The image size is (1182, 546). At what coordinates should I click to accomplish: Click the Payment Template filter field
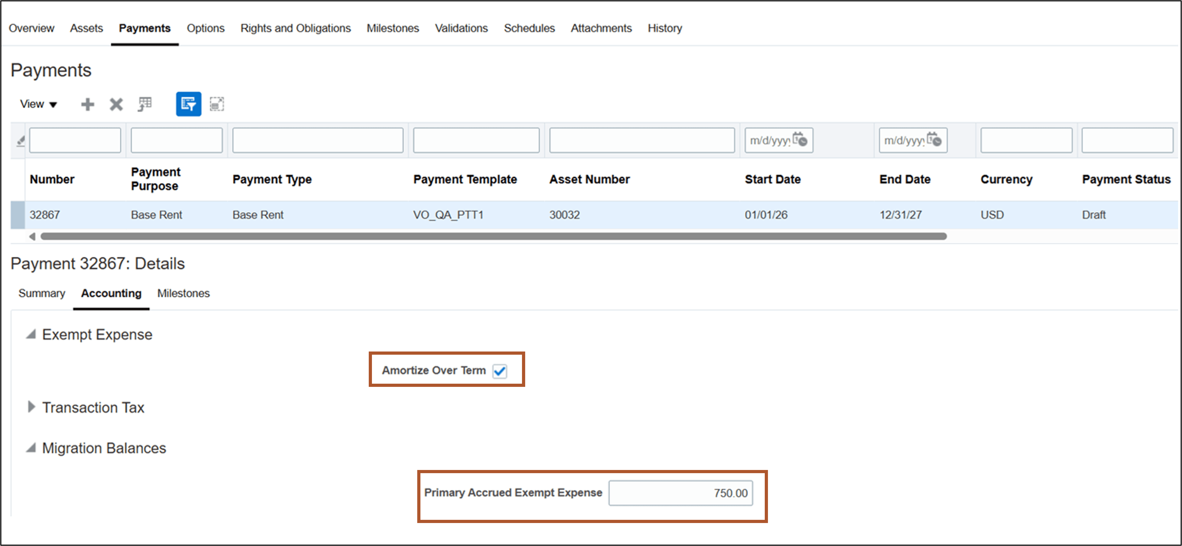tap(476, 140)
